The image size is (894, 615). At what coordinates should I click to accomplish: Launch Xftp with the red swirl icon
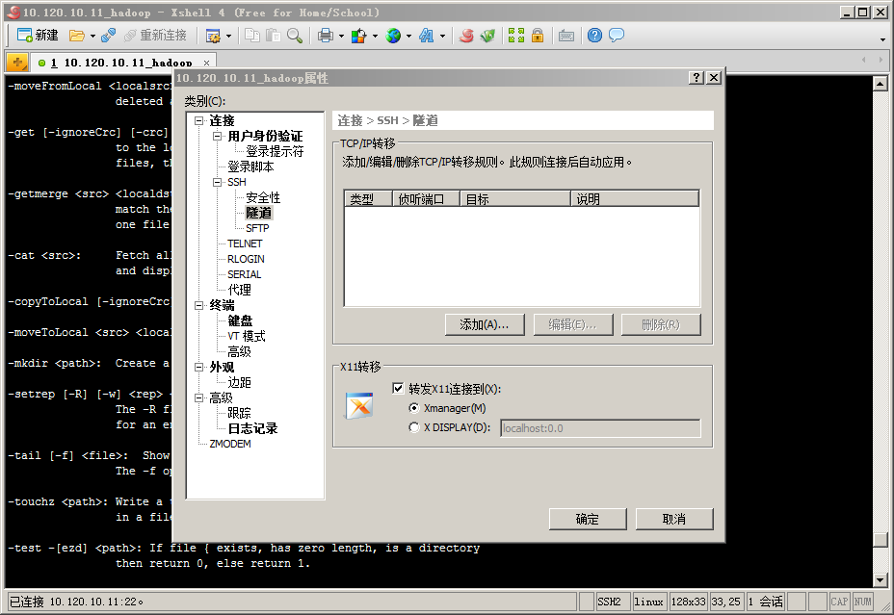(467, 36)
